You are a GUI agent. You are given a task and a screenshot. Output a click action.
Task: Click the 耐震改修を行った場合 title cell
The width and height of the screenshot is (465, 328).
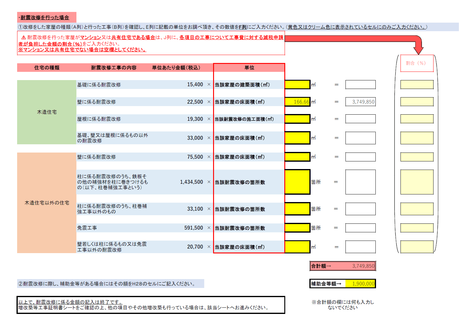(x=46, y=17)
